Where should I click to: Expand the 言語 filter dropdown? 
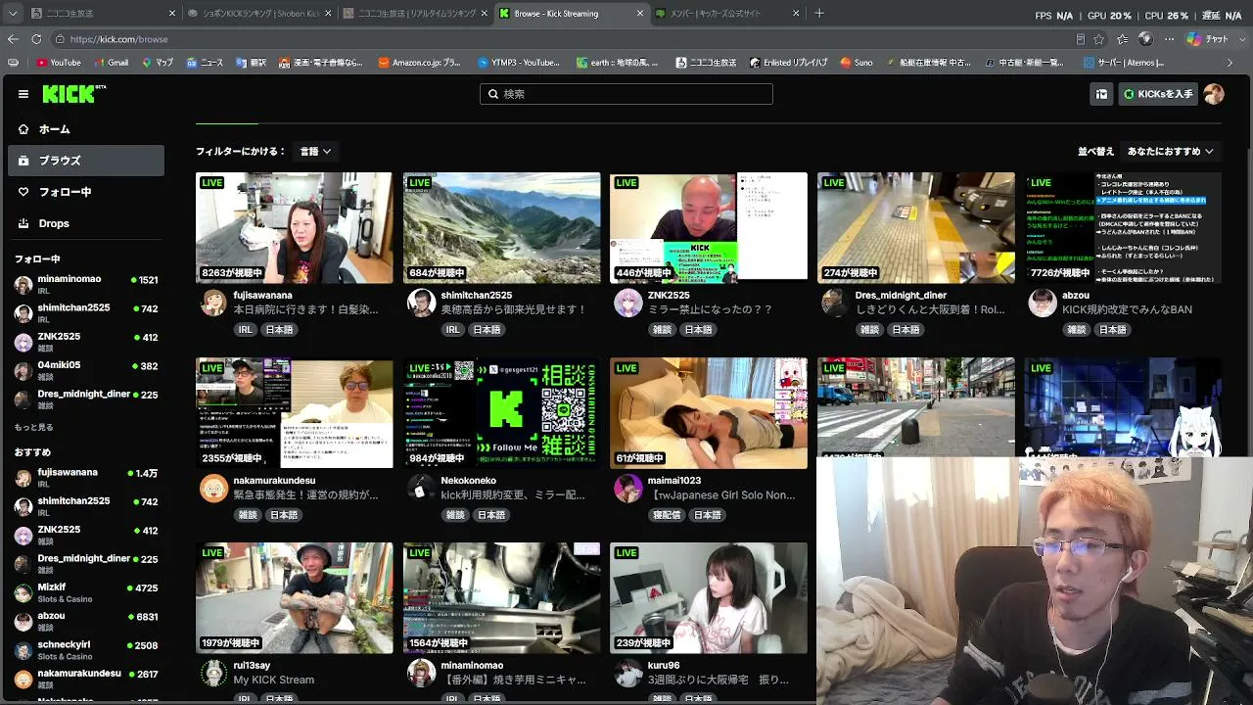coord(315,152)
